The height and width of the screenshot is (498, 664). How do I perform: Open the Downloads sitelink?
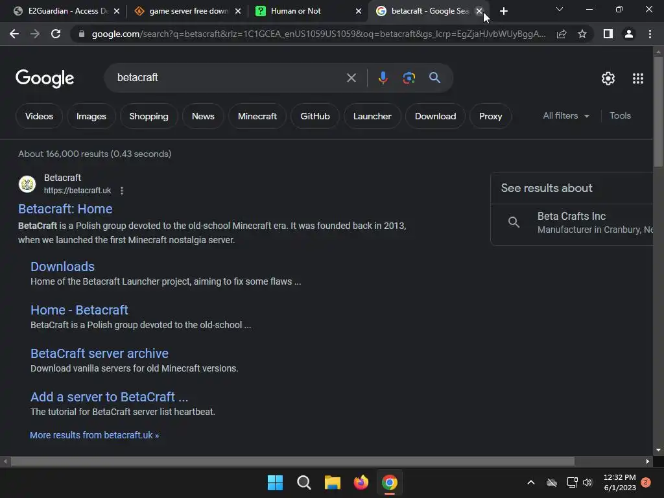click(x=63, y=267)
